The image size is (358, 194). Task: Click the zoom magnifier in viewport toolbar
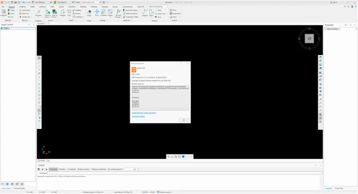169,156
